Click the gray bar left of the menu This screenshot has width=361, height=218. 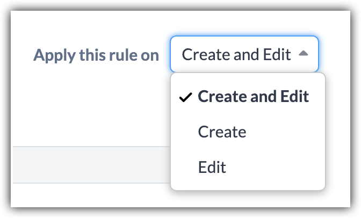point(91,165)
